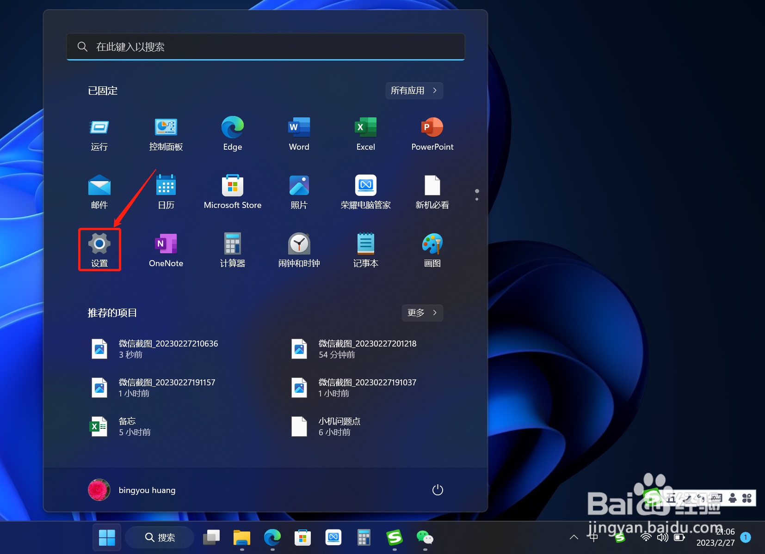Open 控制面板 from pinned apps
Screen dimensions: 765x554
(x=166, y=134)
